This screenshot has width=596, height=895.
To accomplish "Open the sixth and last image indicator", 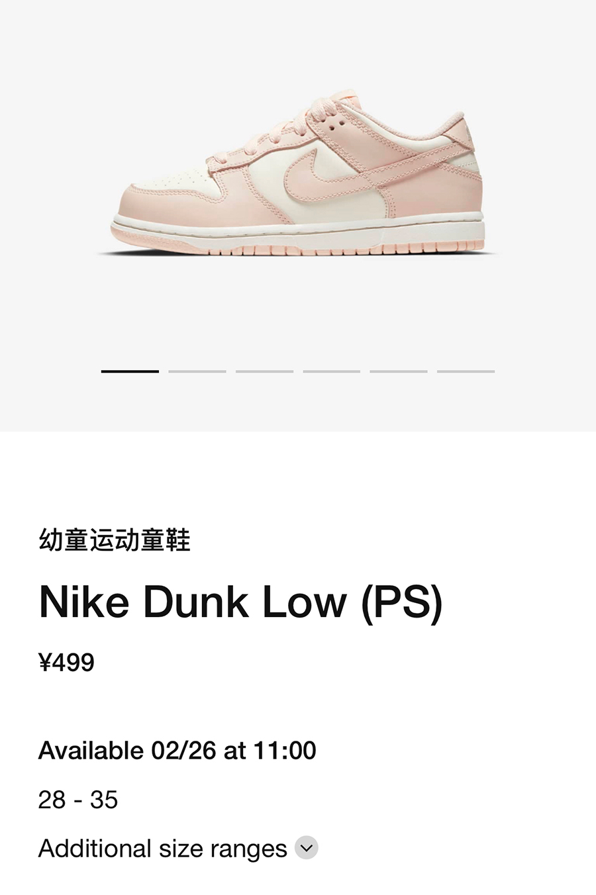I will pyautogui.click(x=466, y=371).
